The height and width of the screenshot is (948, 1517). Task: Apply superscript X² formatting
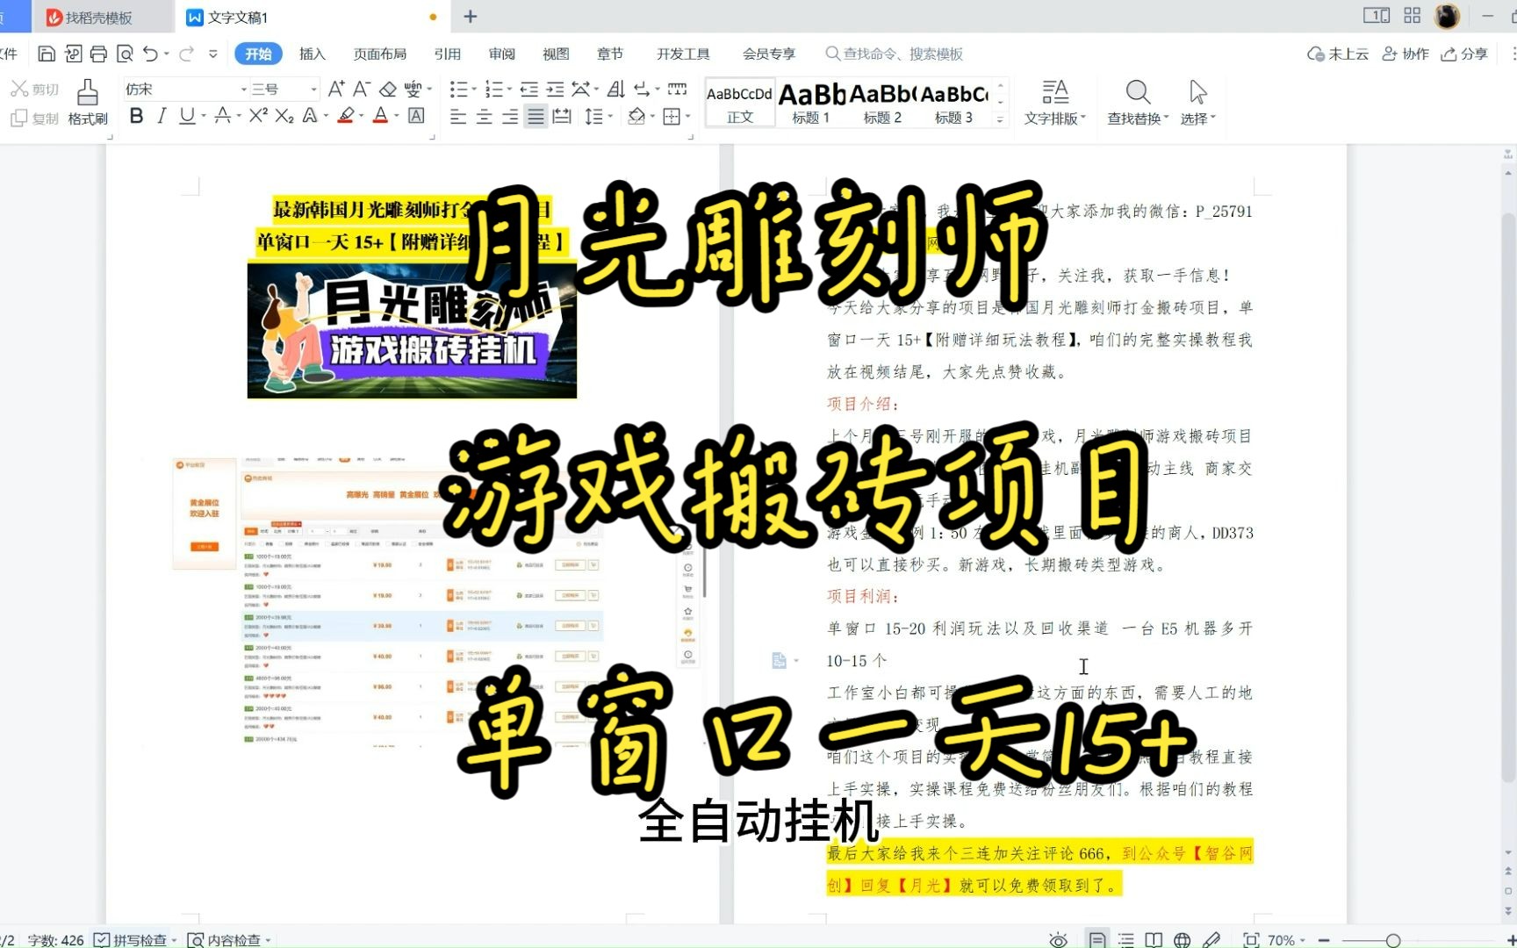pyautogui.click(x=257, y=115)
